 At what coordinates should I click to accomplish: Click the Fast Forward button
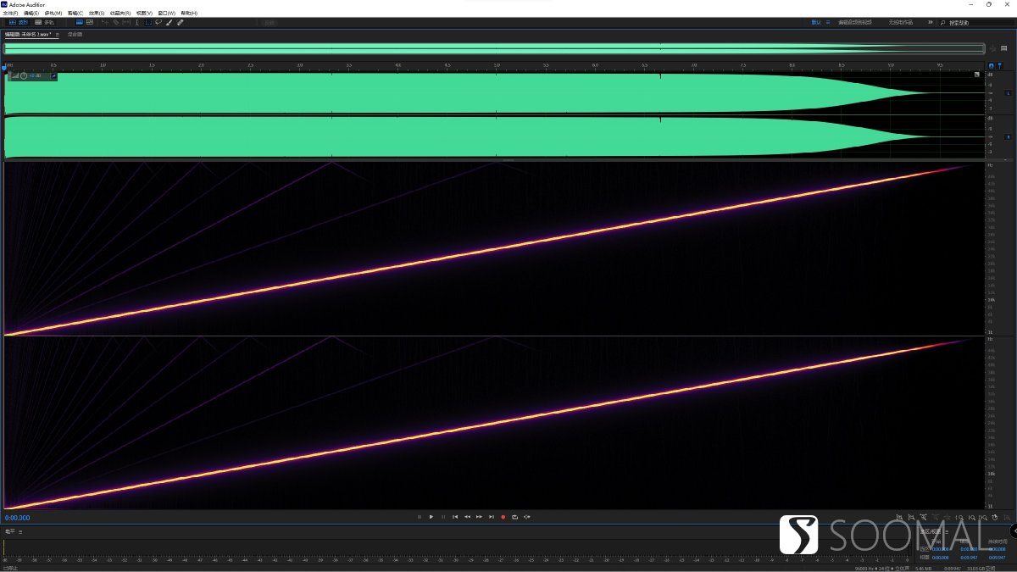479,517
